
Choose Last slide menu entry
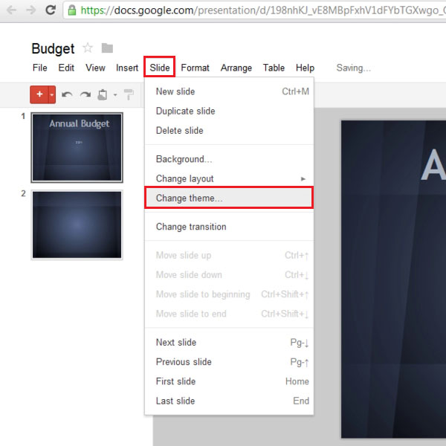[x=229, y=401]
